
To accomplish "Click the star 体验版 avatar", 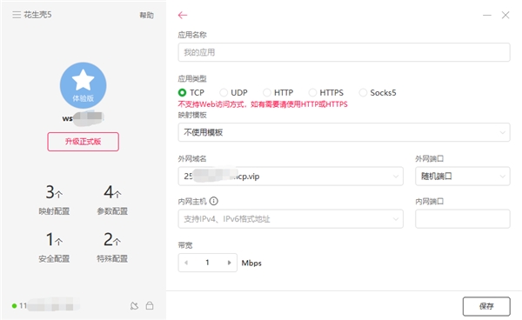I will 83,85.
